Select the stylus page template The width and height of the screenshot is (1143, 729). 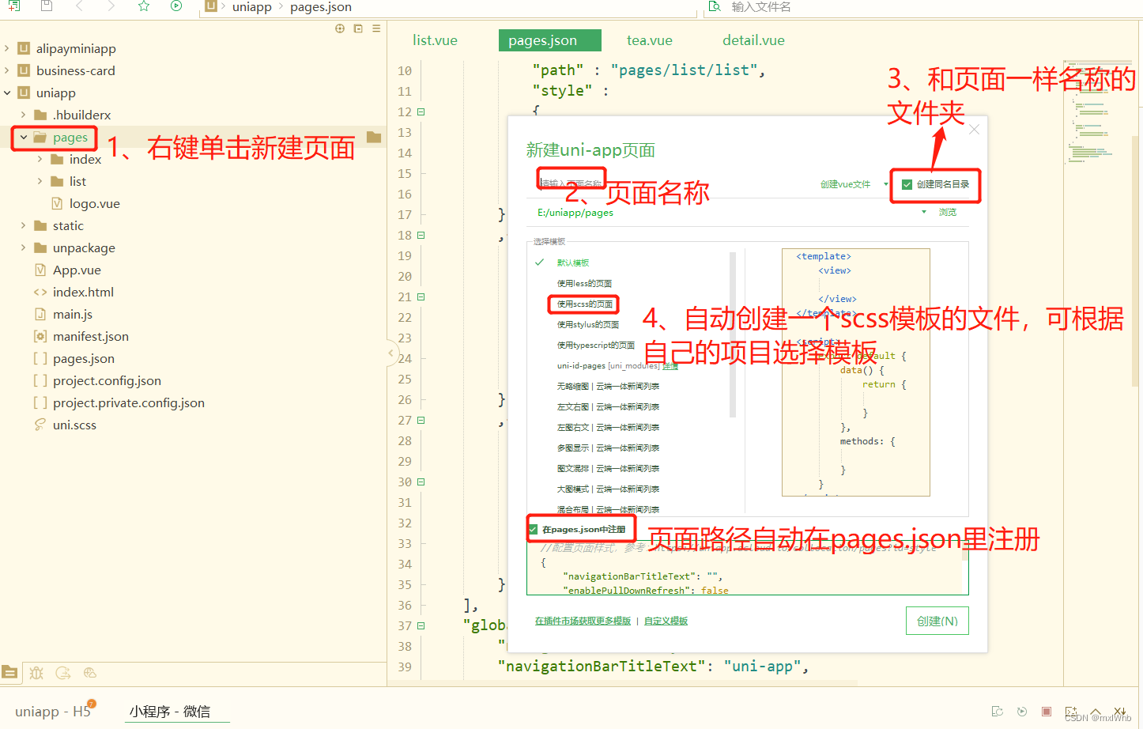coord(588,324)
